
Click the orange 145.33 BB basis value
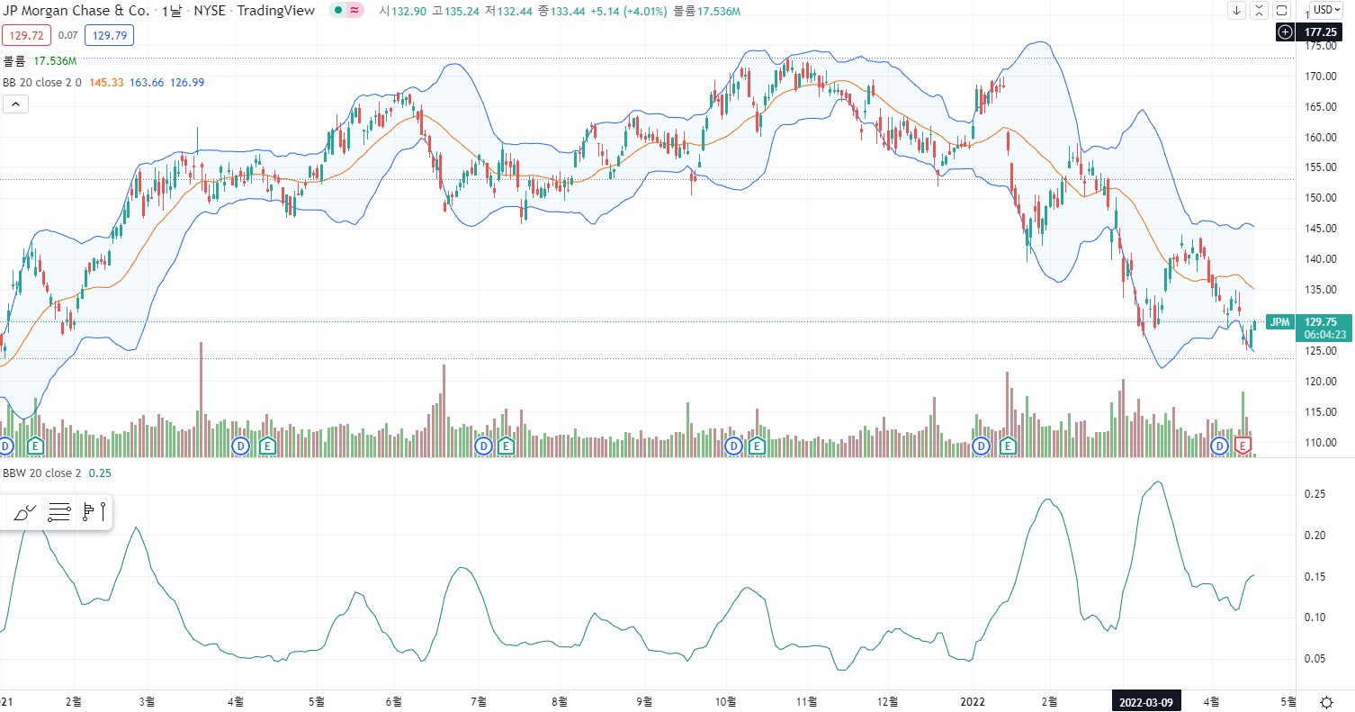[106, 82]
